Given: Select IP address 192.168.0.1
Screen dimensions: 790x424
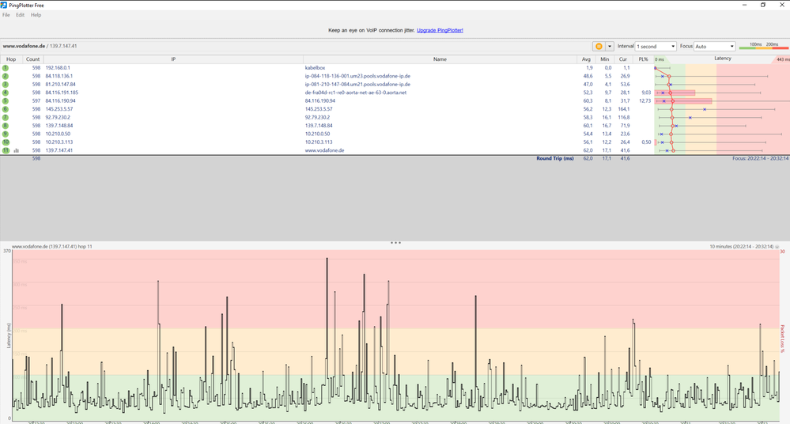Looking at the screenshot, I should [58, 67].
